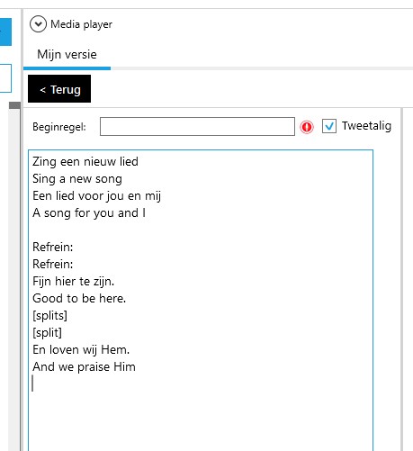
Task: Click the left panel scrollbar thumb
Action: coord(14,105)
